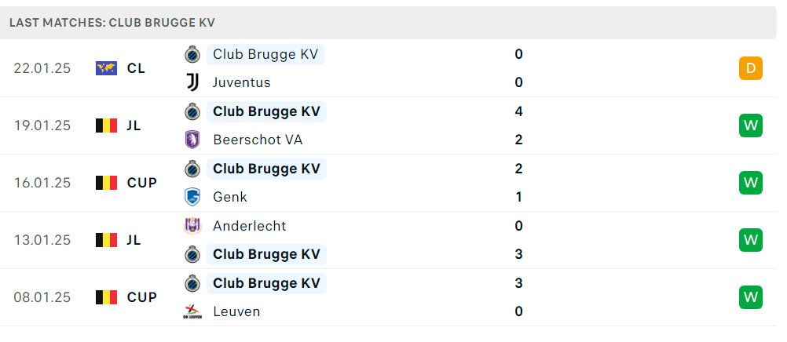Open the Juventus team name link

241,82
